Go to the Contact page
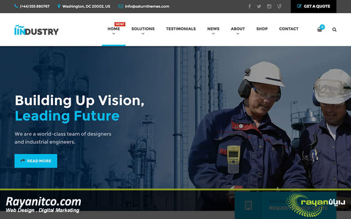The width and height of the screenshot is (351, 219). click(x=289, y=29)
